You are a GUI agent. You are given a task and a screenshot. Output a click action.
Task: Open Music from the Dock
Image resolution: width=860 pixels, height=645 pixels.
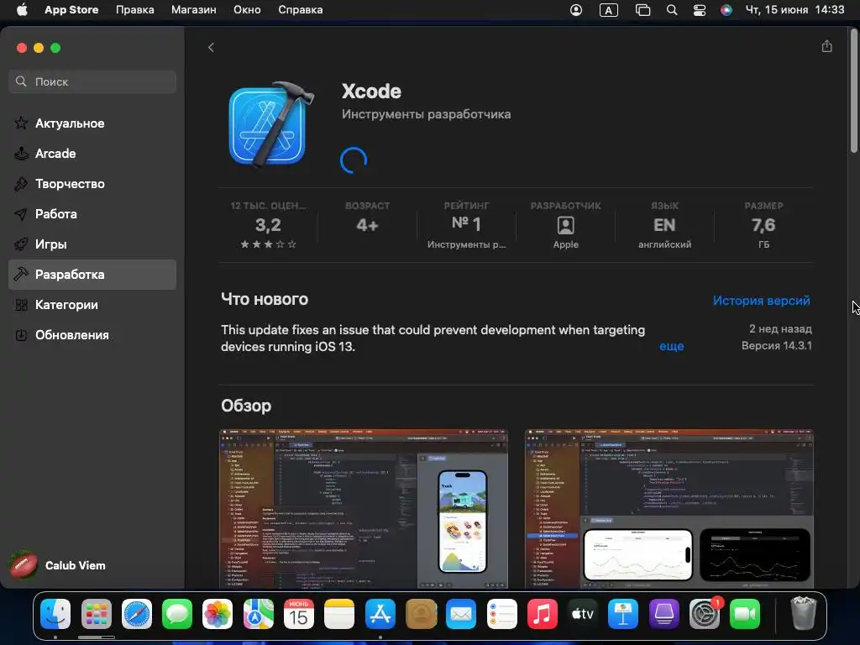click(x=543, y=614)
